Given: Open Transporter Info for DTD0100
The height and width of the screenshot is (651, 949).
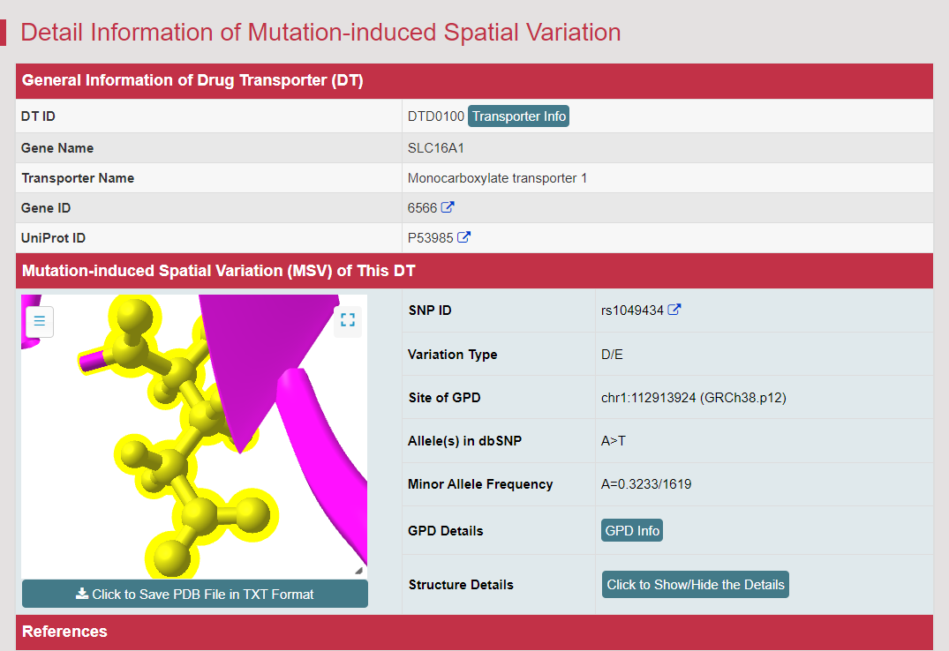Looking at the screenshot, I should click(518, 116).
